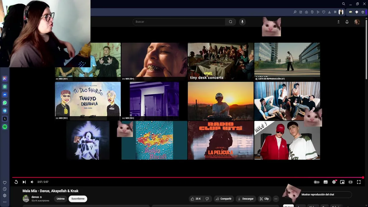Open the tiny desk concerts thumbnail

221,62
